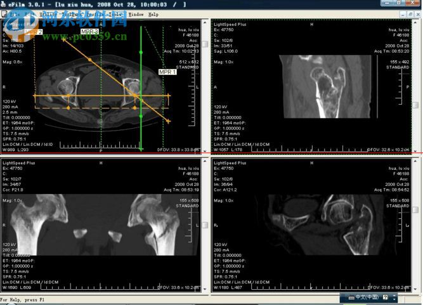Grab upper handle dot on green MPR line
This screenshot has height=305, width=423.
[x=141, y=53]
